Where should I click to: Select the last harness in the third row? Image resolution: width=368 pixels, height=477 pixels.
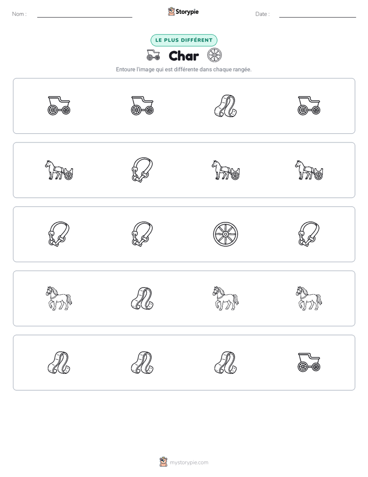[309, 234]
